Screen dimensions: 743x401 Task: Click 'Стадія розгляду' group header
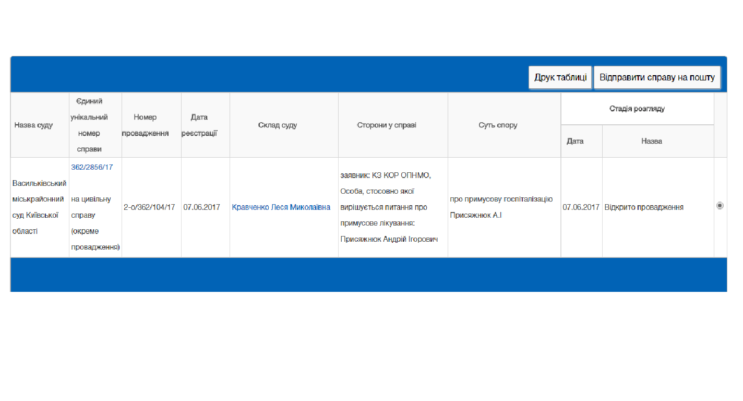tap(637, 109)
